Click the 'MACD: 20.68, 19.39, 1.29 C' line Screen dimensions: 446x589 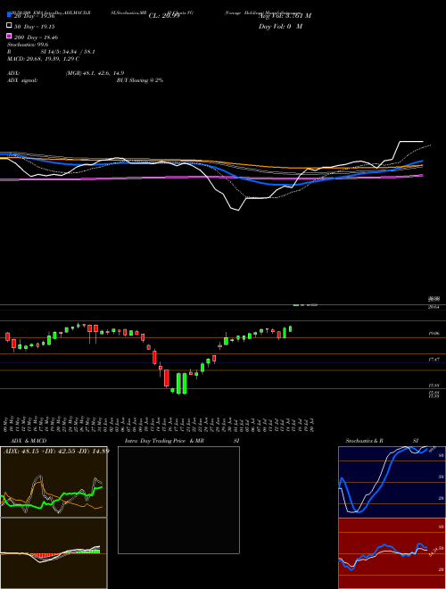coord(43,59)
